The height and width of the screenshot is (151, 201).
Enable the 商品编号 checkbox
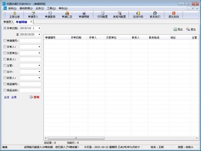[5, 84]
